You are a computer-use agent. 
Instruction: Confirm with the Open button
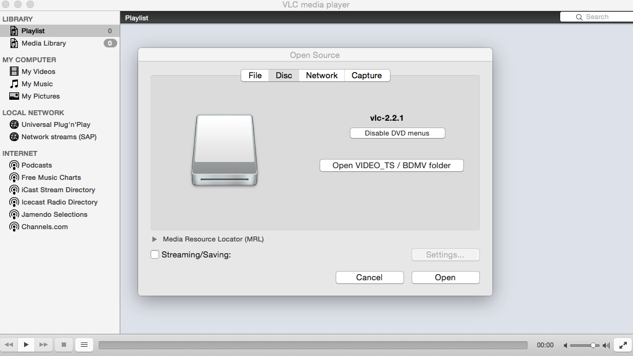click(x=445, y=277)
